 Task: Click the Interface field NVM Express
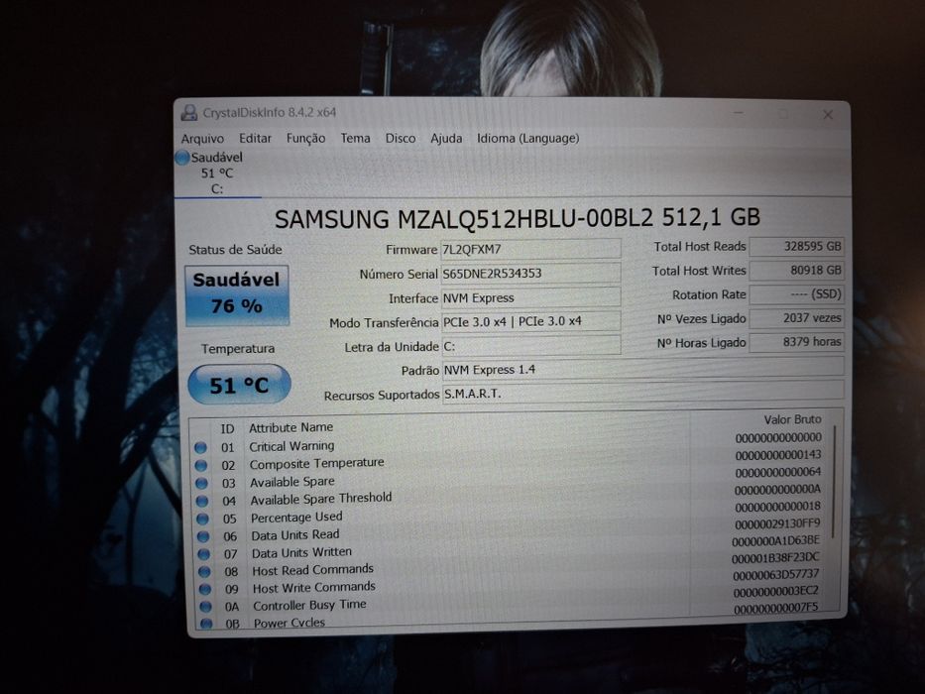click(x=531, y=298)
